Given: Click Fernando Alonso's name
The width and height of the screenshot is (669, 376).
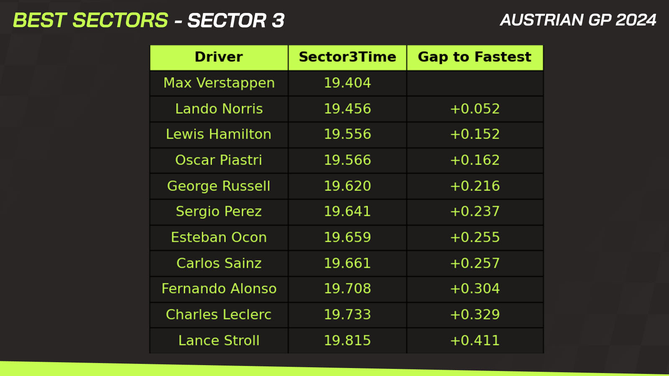Looking at the screenshot, I should click(x=219, y=289).
